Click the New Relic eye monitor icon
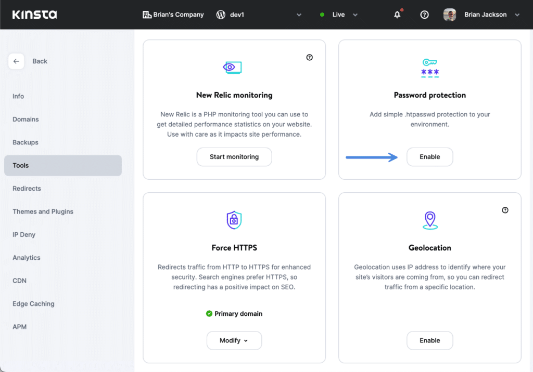533x372 pixels. (x=233, y=68)
